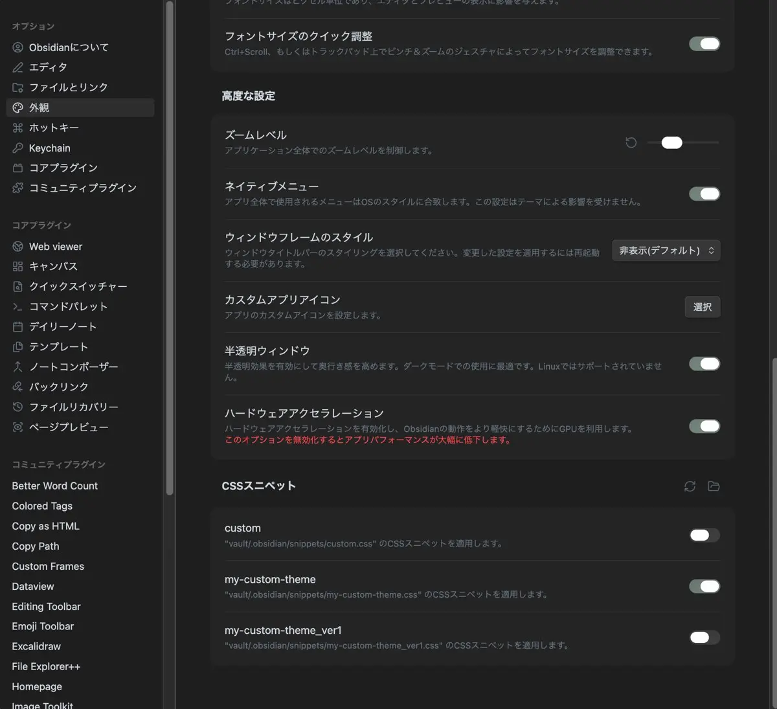
Task: Reset zoom level with the restore icon
Action: pos(631,142)
